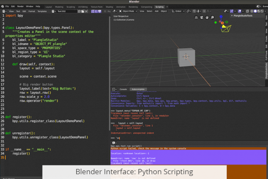The width and height of the screenshot is (268, 179).
Task: Open the Global transform orientation dropdown
Action: [178, 11]
